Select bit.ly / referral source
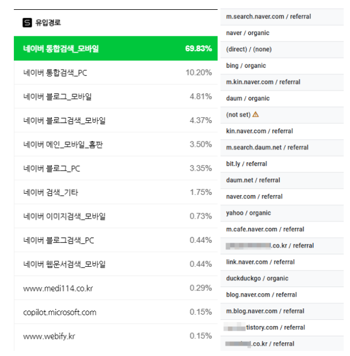350x356 pixels. [282, 164]
